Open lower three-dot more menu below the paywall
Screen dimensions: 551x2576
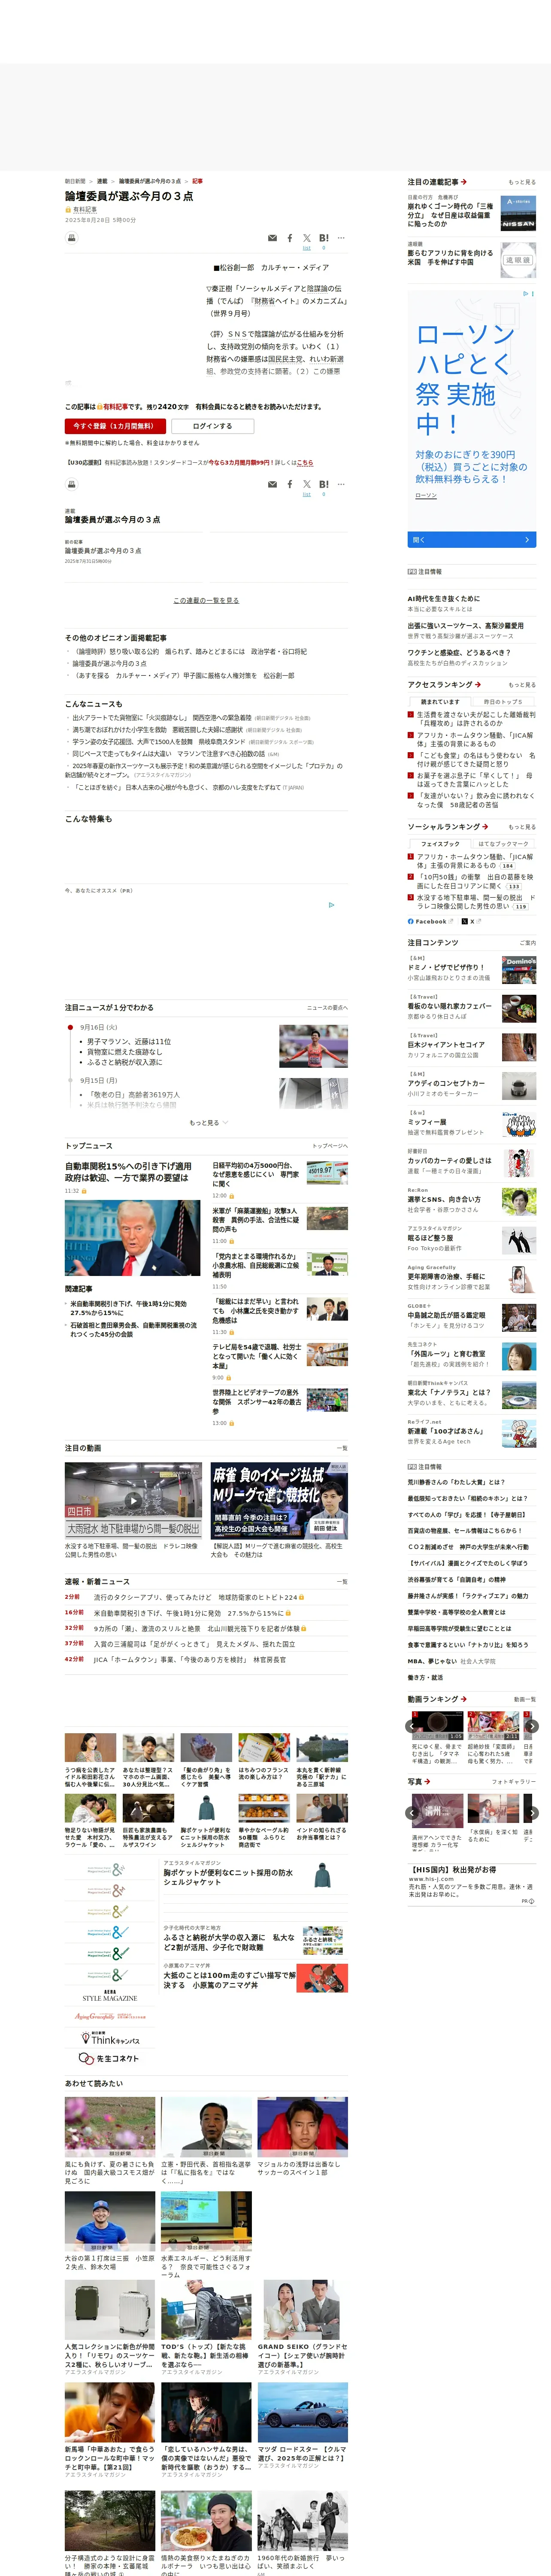pyautogui.click(x=341, y=484)
